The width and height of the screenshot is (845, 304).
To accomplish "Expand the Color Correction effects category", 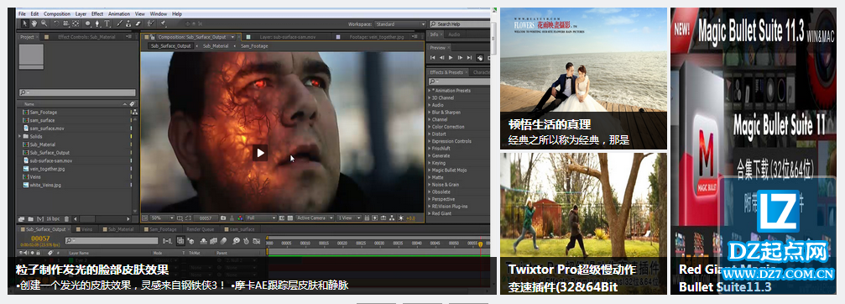I will (448, 127).
